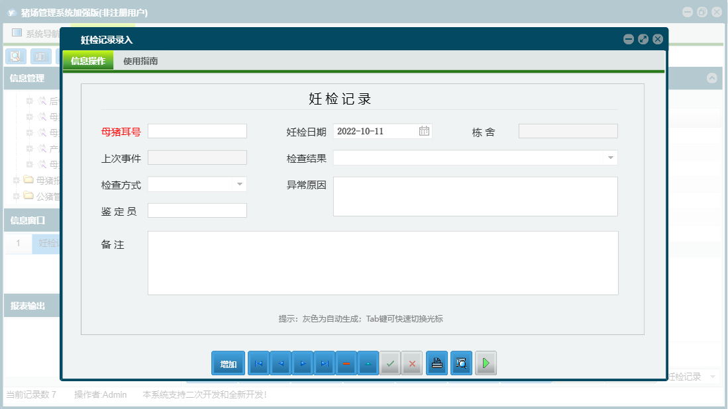
Task: Advance to the next record icon
Action: 302,363
